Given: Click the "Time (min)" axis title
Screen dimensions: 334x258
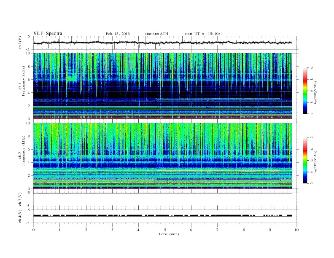Looking at the screenshot, I should (x=169, y=234).
